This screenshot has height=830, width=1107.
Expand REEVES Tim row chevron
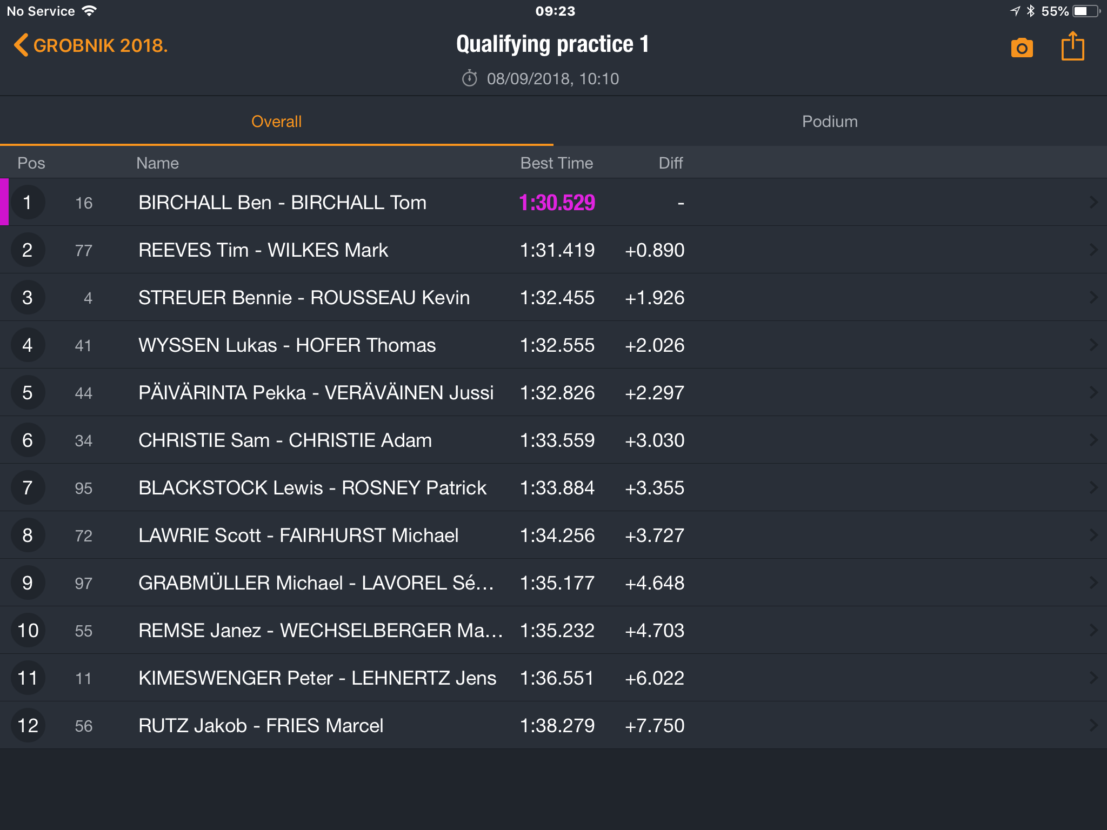pos(1093,250)
